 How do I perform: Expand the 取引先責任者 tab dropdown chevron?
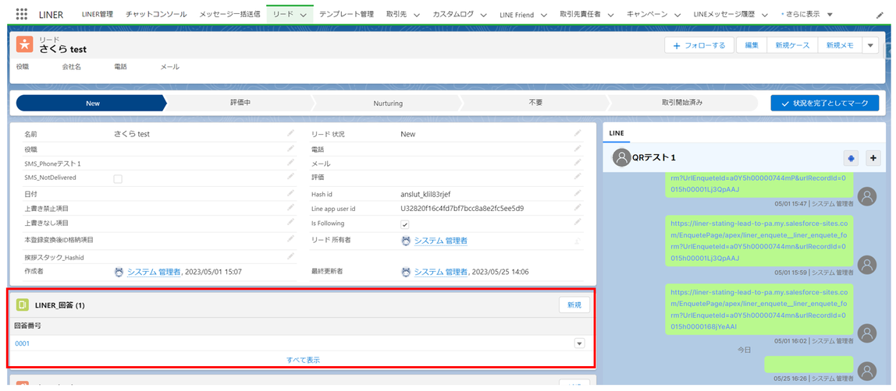[x=610, y=15]
